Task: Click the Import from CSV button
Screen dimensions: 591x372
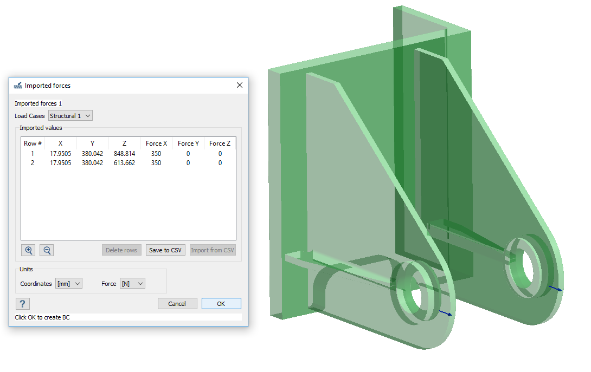Action: coord(213,250)
